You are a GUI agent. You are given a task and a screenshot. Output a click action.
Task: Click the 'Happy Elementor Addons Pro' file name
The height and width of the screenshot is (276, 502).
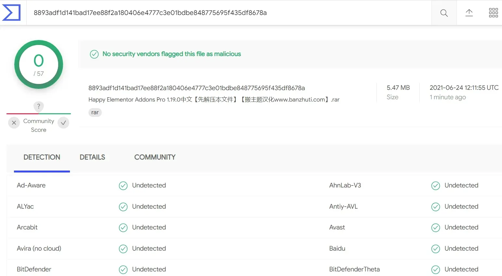pyautogui.click(x=214, y=100)
